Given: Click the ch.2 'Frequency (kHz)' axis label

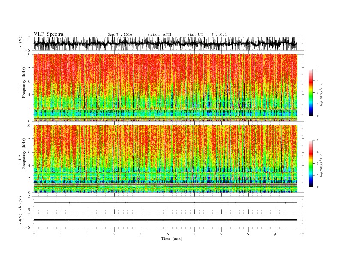Looking at the screenshot, I should point(24,154).
